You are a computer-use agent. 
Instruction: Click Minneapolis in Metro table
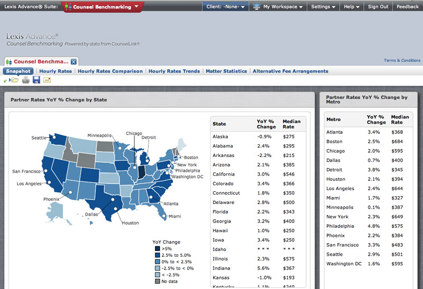pyautogui.click(x=339, y=207)
